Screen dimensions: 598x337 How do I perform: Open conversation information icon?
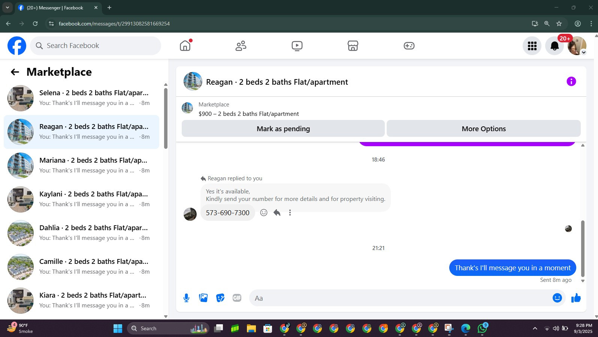[571, 81]
